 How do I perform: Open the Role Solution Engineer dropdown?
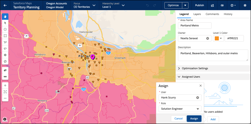(x=180, y=109)
